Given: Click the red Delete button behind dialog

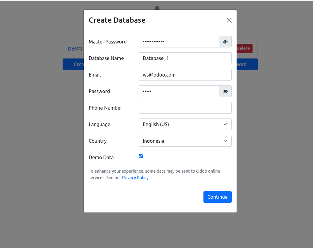Looking at the screenshot, I should [x=244, y=48].
